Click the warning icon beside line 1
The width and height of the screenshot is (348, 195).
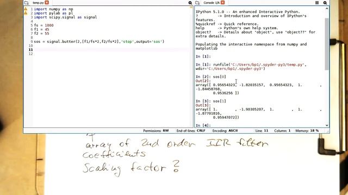point(26,9)
